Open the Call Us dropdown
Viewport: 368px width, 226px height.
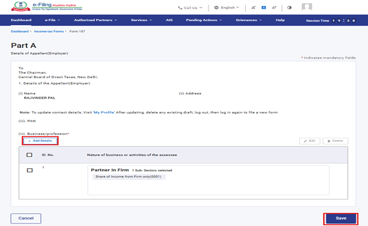click(x=190, y=8)
